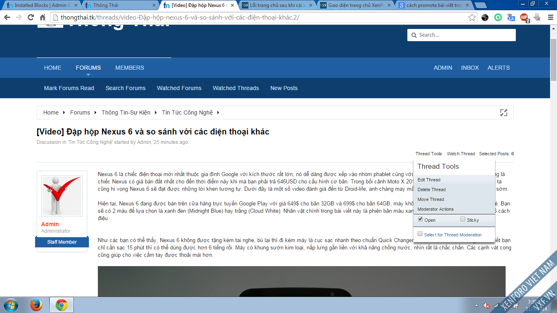Open the Tin Tức Công Nghệ breadcrumb arrow
Viewport: 557px width, 313px height.
click(x=218, y=112)
